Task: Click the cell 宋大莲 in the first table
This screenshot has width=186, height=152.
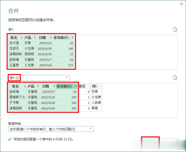Action: click(x=16, y=43)
